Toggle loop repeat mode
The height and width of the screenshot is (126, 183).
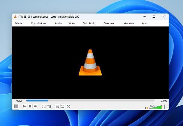tap(63, 106)
